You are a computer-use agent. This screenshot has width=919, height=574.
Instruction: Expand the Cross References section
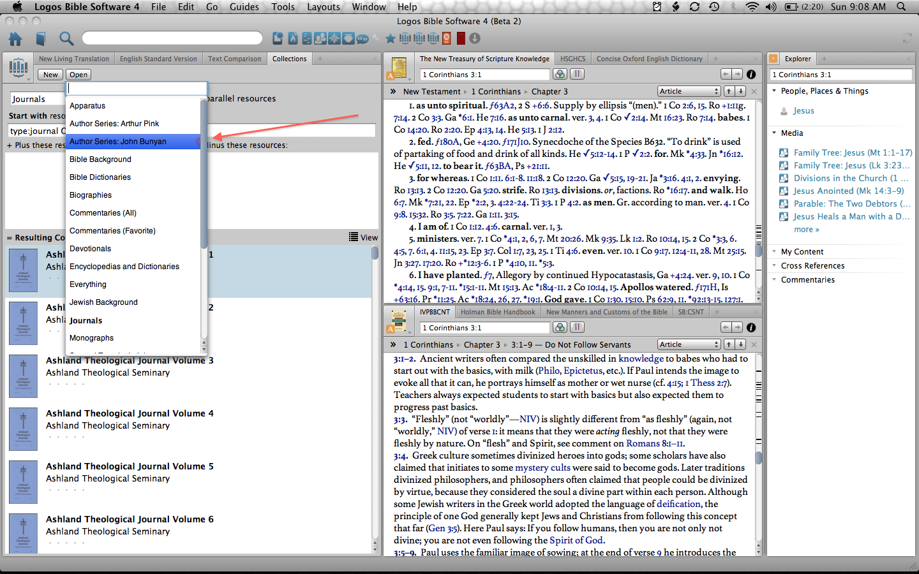[774, 266]
